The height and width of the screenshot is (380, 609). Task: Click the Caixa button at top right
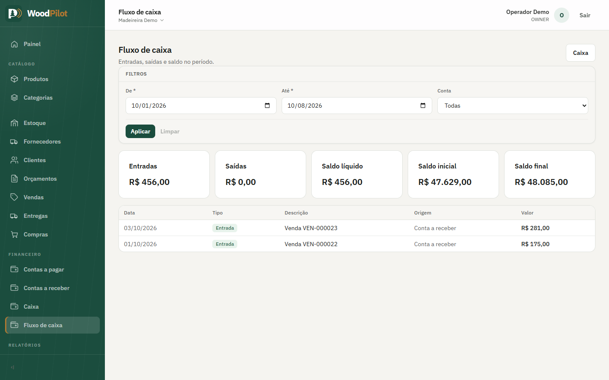click(x=581, y=53)
